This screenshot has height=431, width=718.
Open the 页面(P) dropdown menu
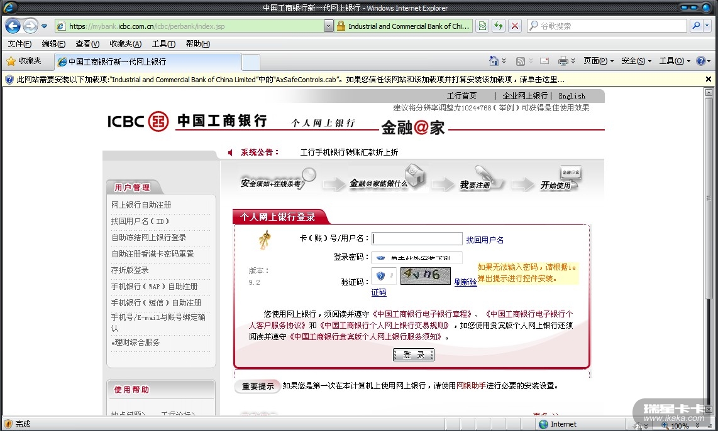[599, 61]
